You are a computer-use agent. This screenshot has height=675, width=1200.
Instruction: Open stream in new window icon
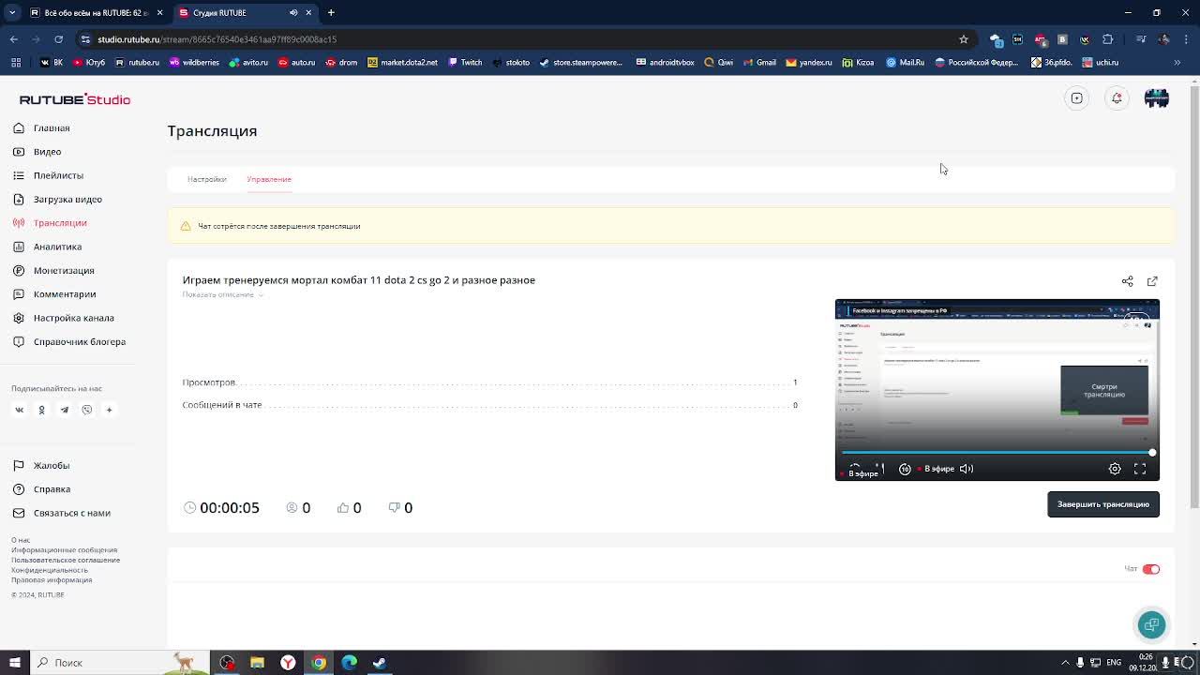point(1152,281)
